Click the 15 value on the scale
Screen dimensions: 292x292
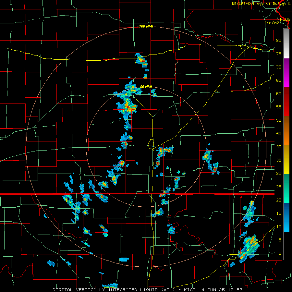pos(279,213)
